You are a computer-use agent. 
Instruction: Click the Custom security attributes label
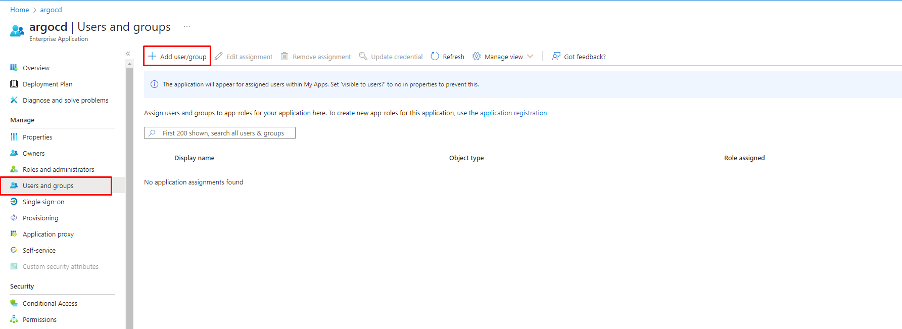(x=61, y=266)
